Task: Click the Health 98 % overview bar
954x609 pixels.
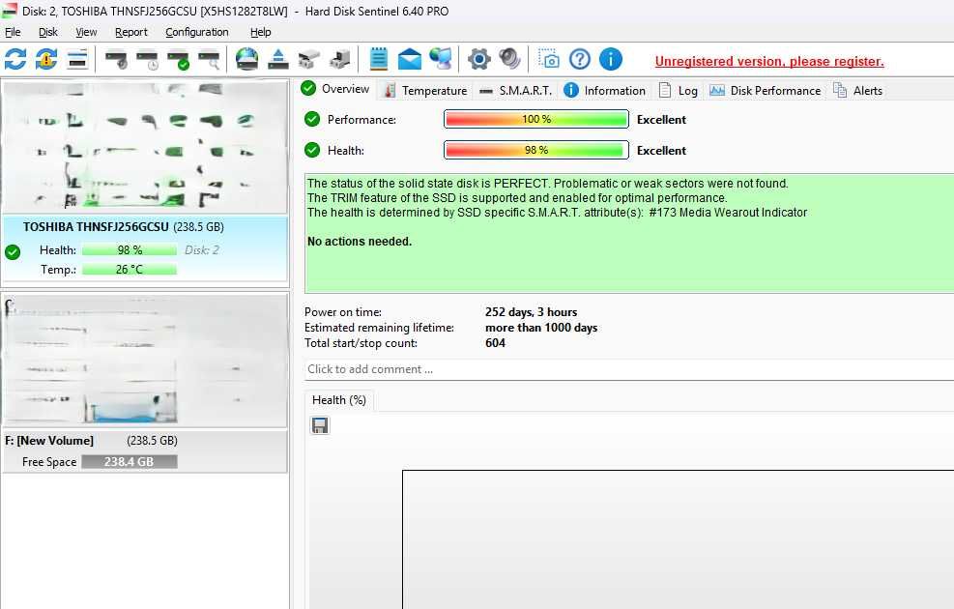Action: click(536, 150)
